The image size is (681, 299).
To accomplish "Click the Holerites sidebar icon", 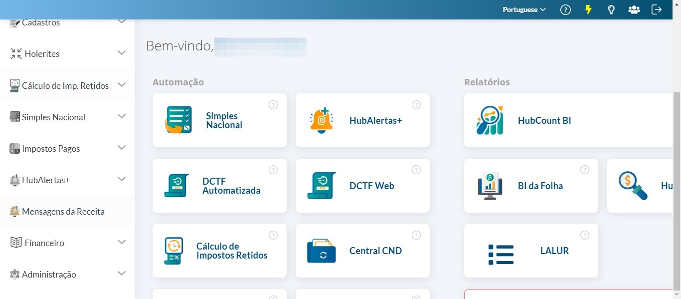I will tap(16, 54).
